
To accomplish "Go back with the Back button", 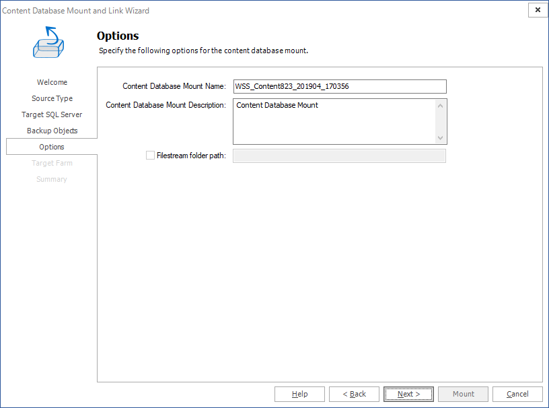I will 355,394.
